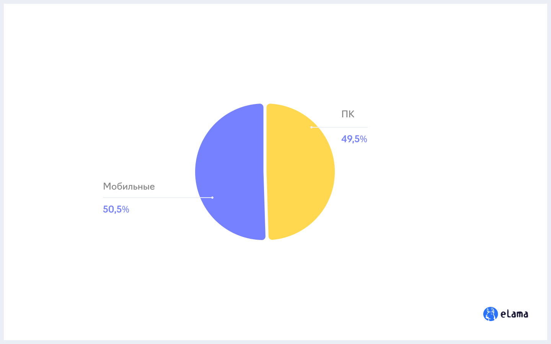Viewport: 551px width, 344px height.
Task: Click the callout dot on the blue slice
Action: pos(212,198)
